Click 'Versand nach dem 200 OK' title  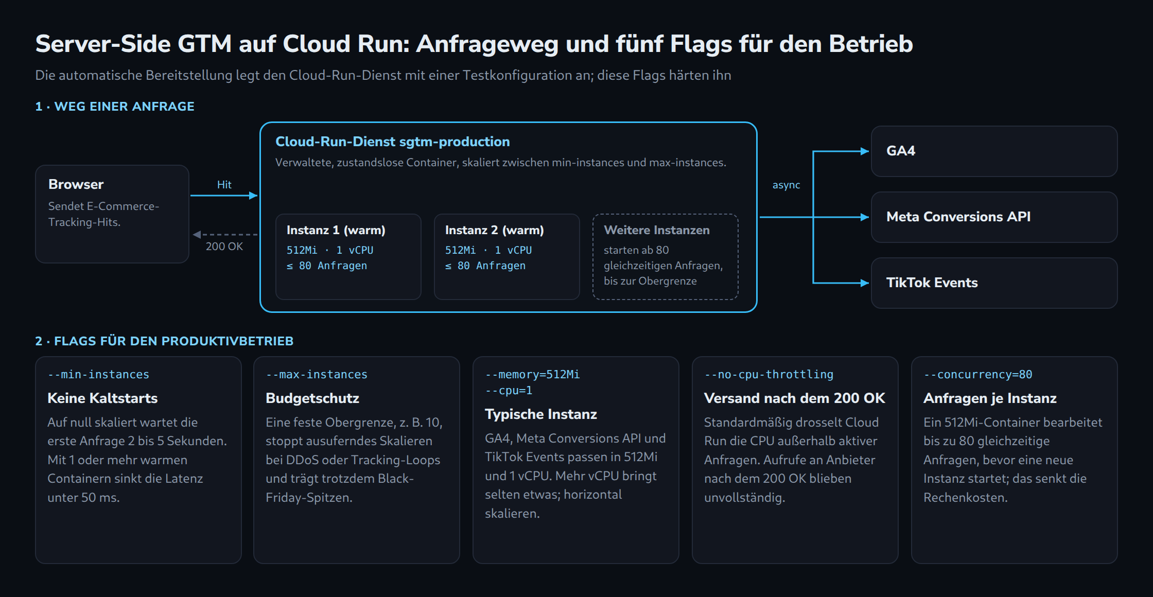pos(794,398)
